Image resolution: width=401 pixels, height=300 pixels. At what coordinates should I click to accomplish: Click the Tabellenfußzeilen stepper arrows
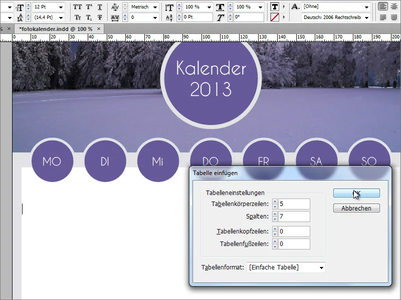[x=275, y=244]
